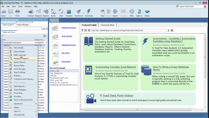Open recent document Hive_Sample.tsm
This screenshot has width=209, height=118.
tap(56, 73)
